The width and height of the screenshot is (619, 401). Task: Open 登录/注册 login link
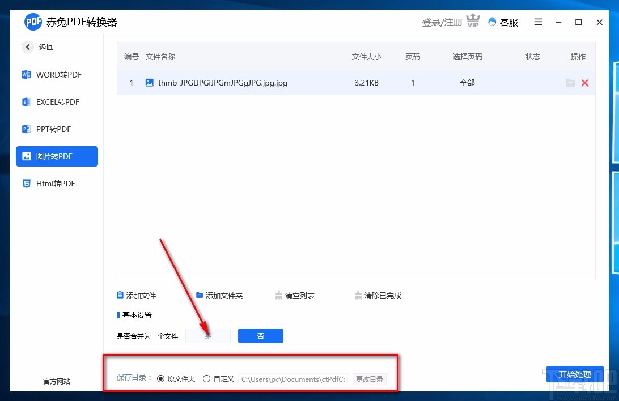pyautogui.click(x=442, y=22)
